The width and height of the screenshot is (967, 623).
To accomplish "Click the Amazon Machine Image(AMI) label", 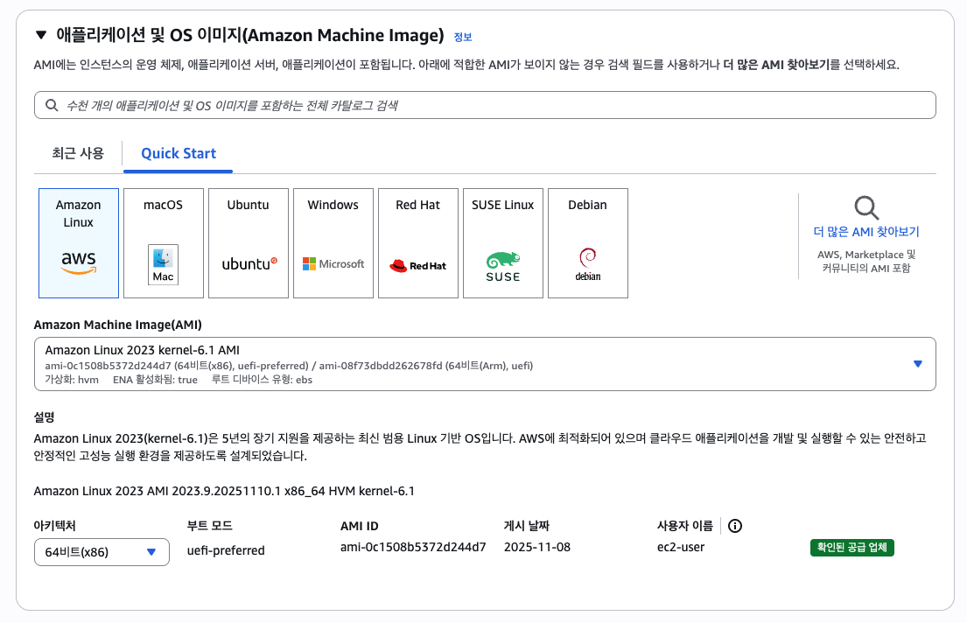I will tap(118, 325).
